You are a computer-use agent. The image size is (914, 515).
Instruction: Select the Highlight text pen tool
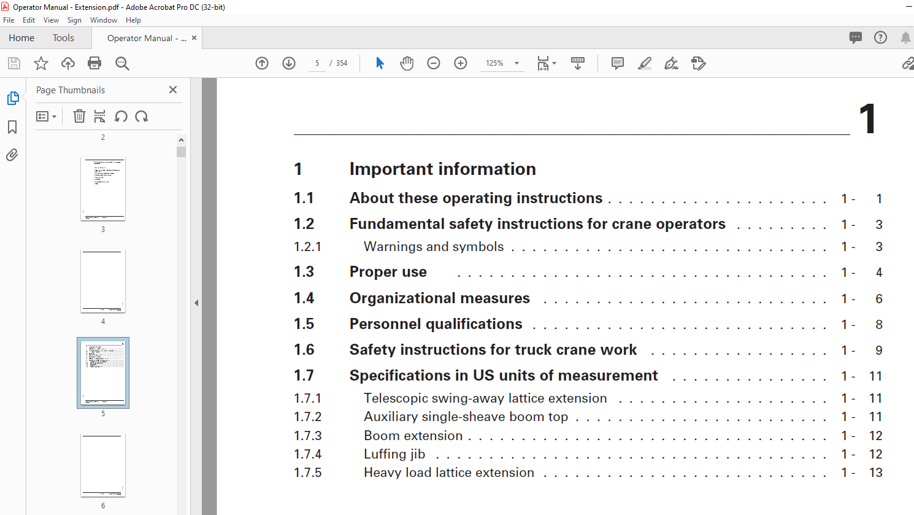(x=645, y=63)
